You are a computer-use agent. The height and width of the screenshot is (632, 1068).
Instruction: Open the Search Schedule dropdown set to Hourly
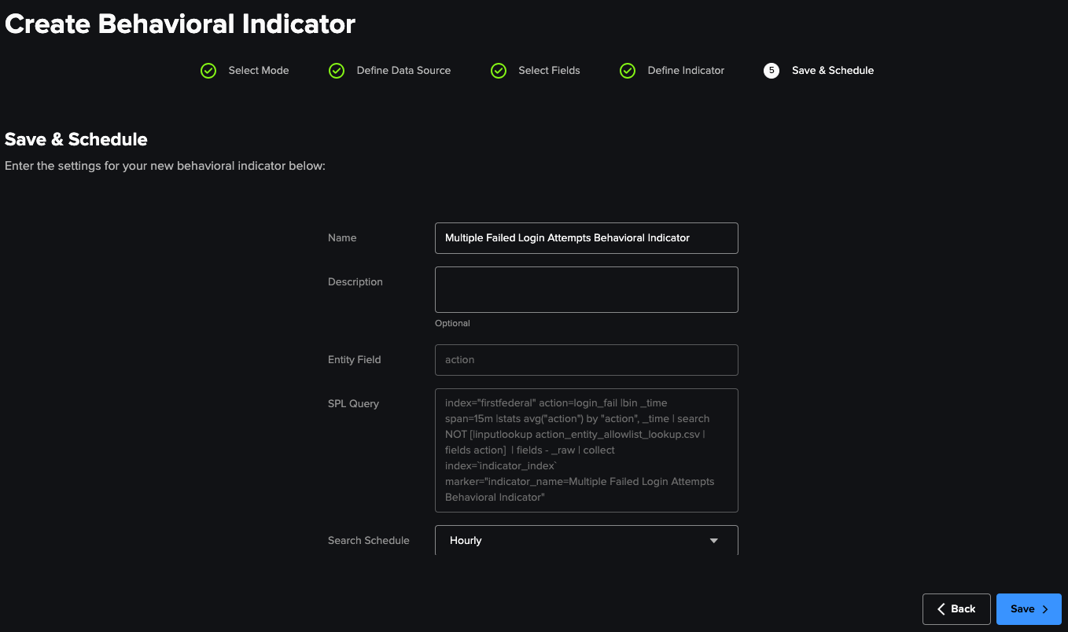coord(586,540)
